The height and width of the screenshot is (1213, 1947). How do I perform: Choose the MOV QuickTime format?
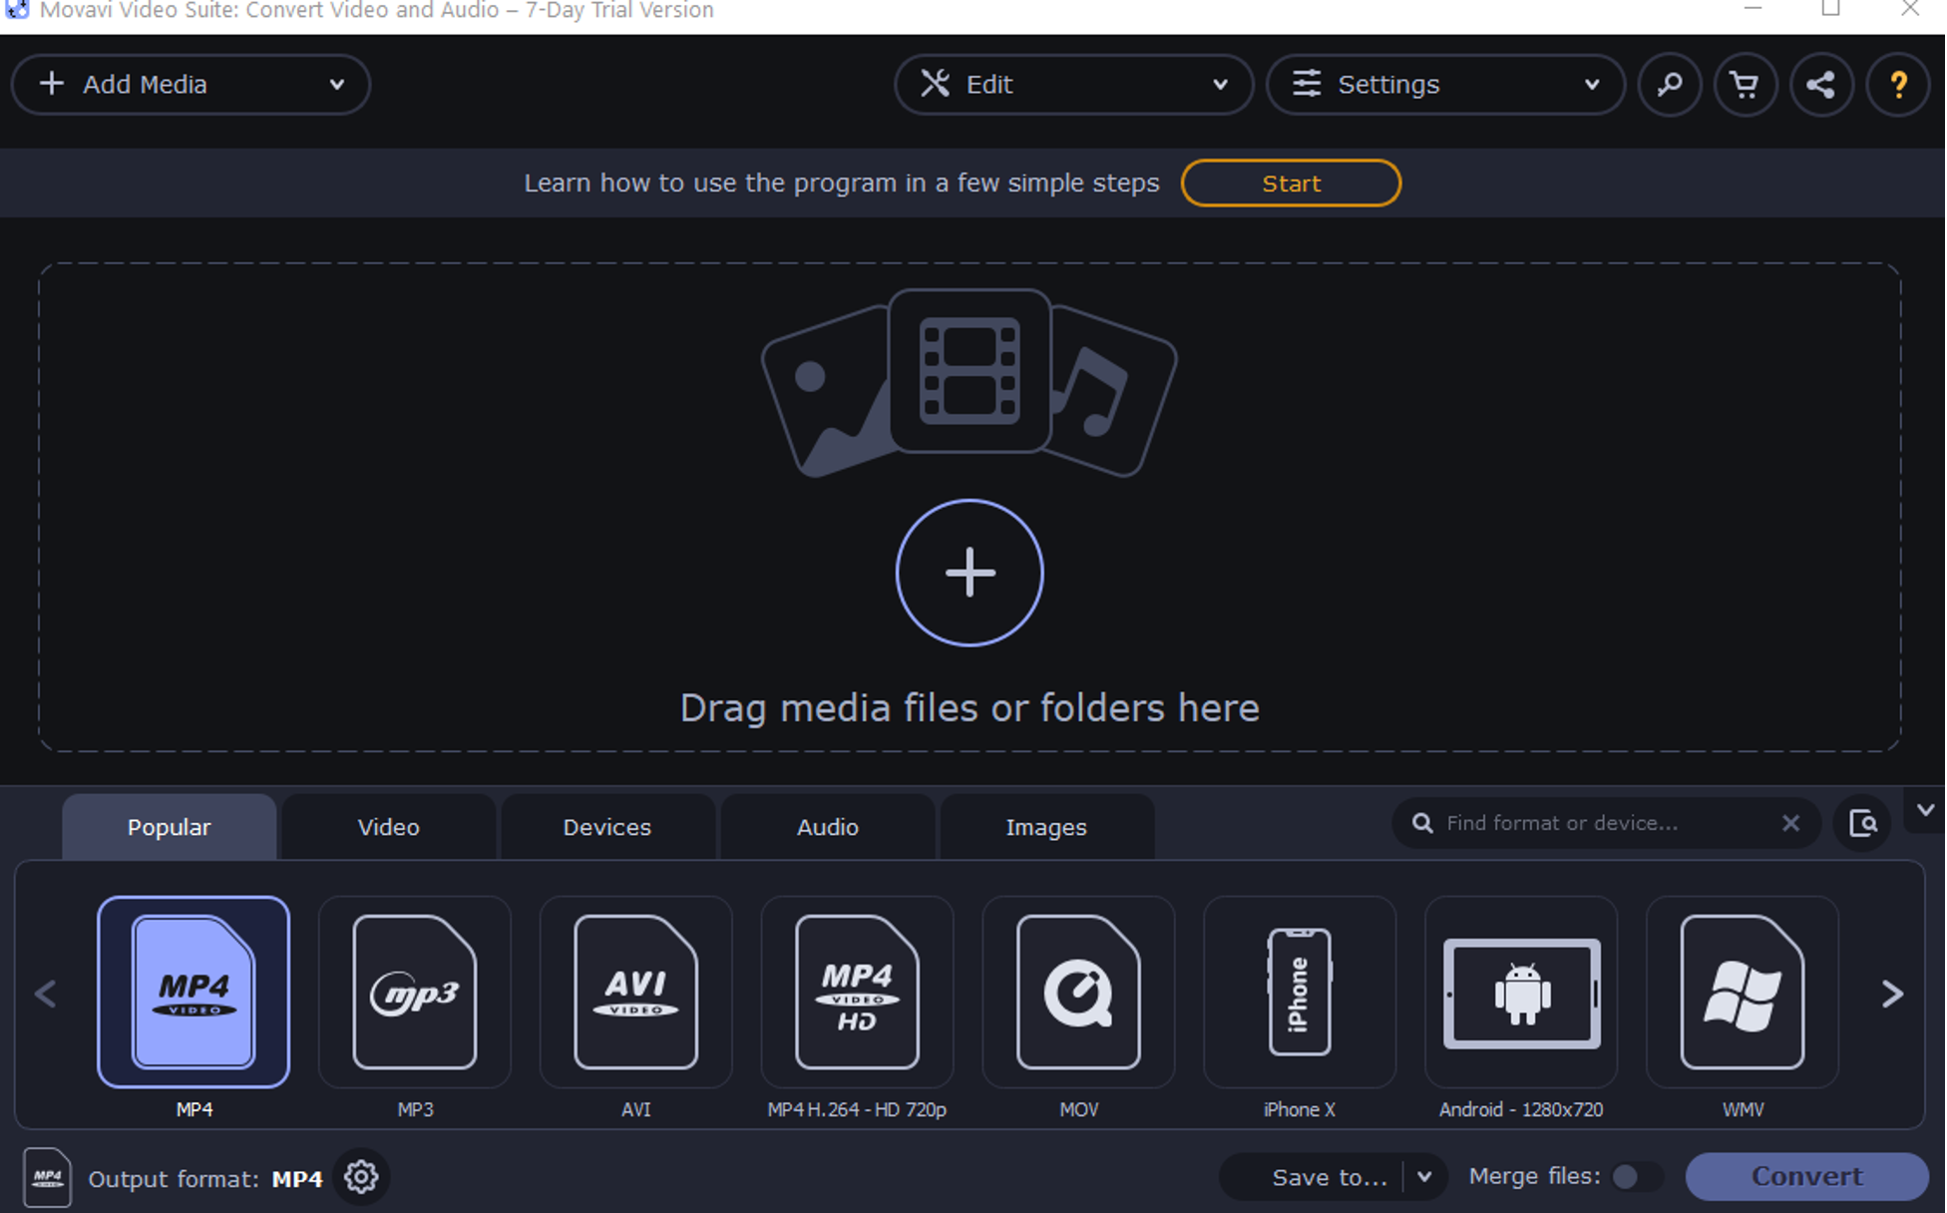tap(1078, 992)
